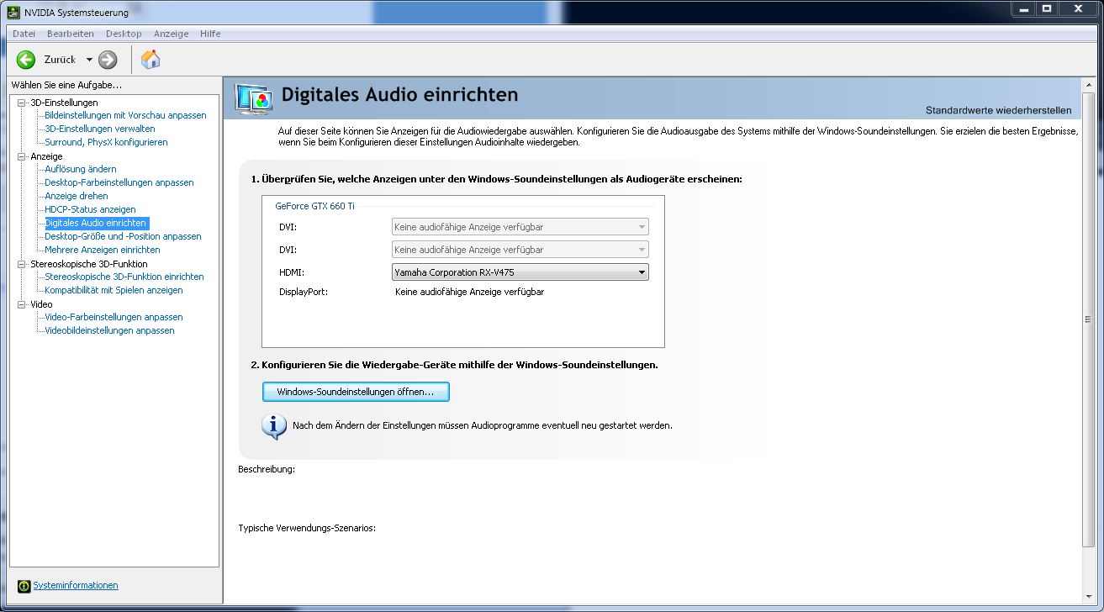
Task: Click Windows-Soundeinstellungen öffnen button
Action: click(x=356, y=392)
